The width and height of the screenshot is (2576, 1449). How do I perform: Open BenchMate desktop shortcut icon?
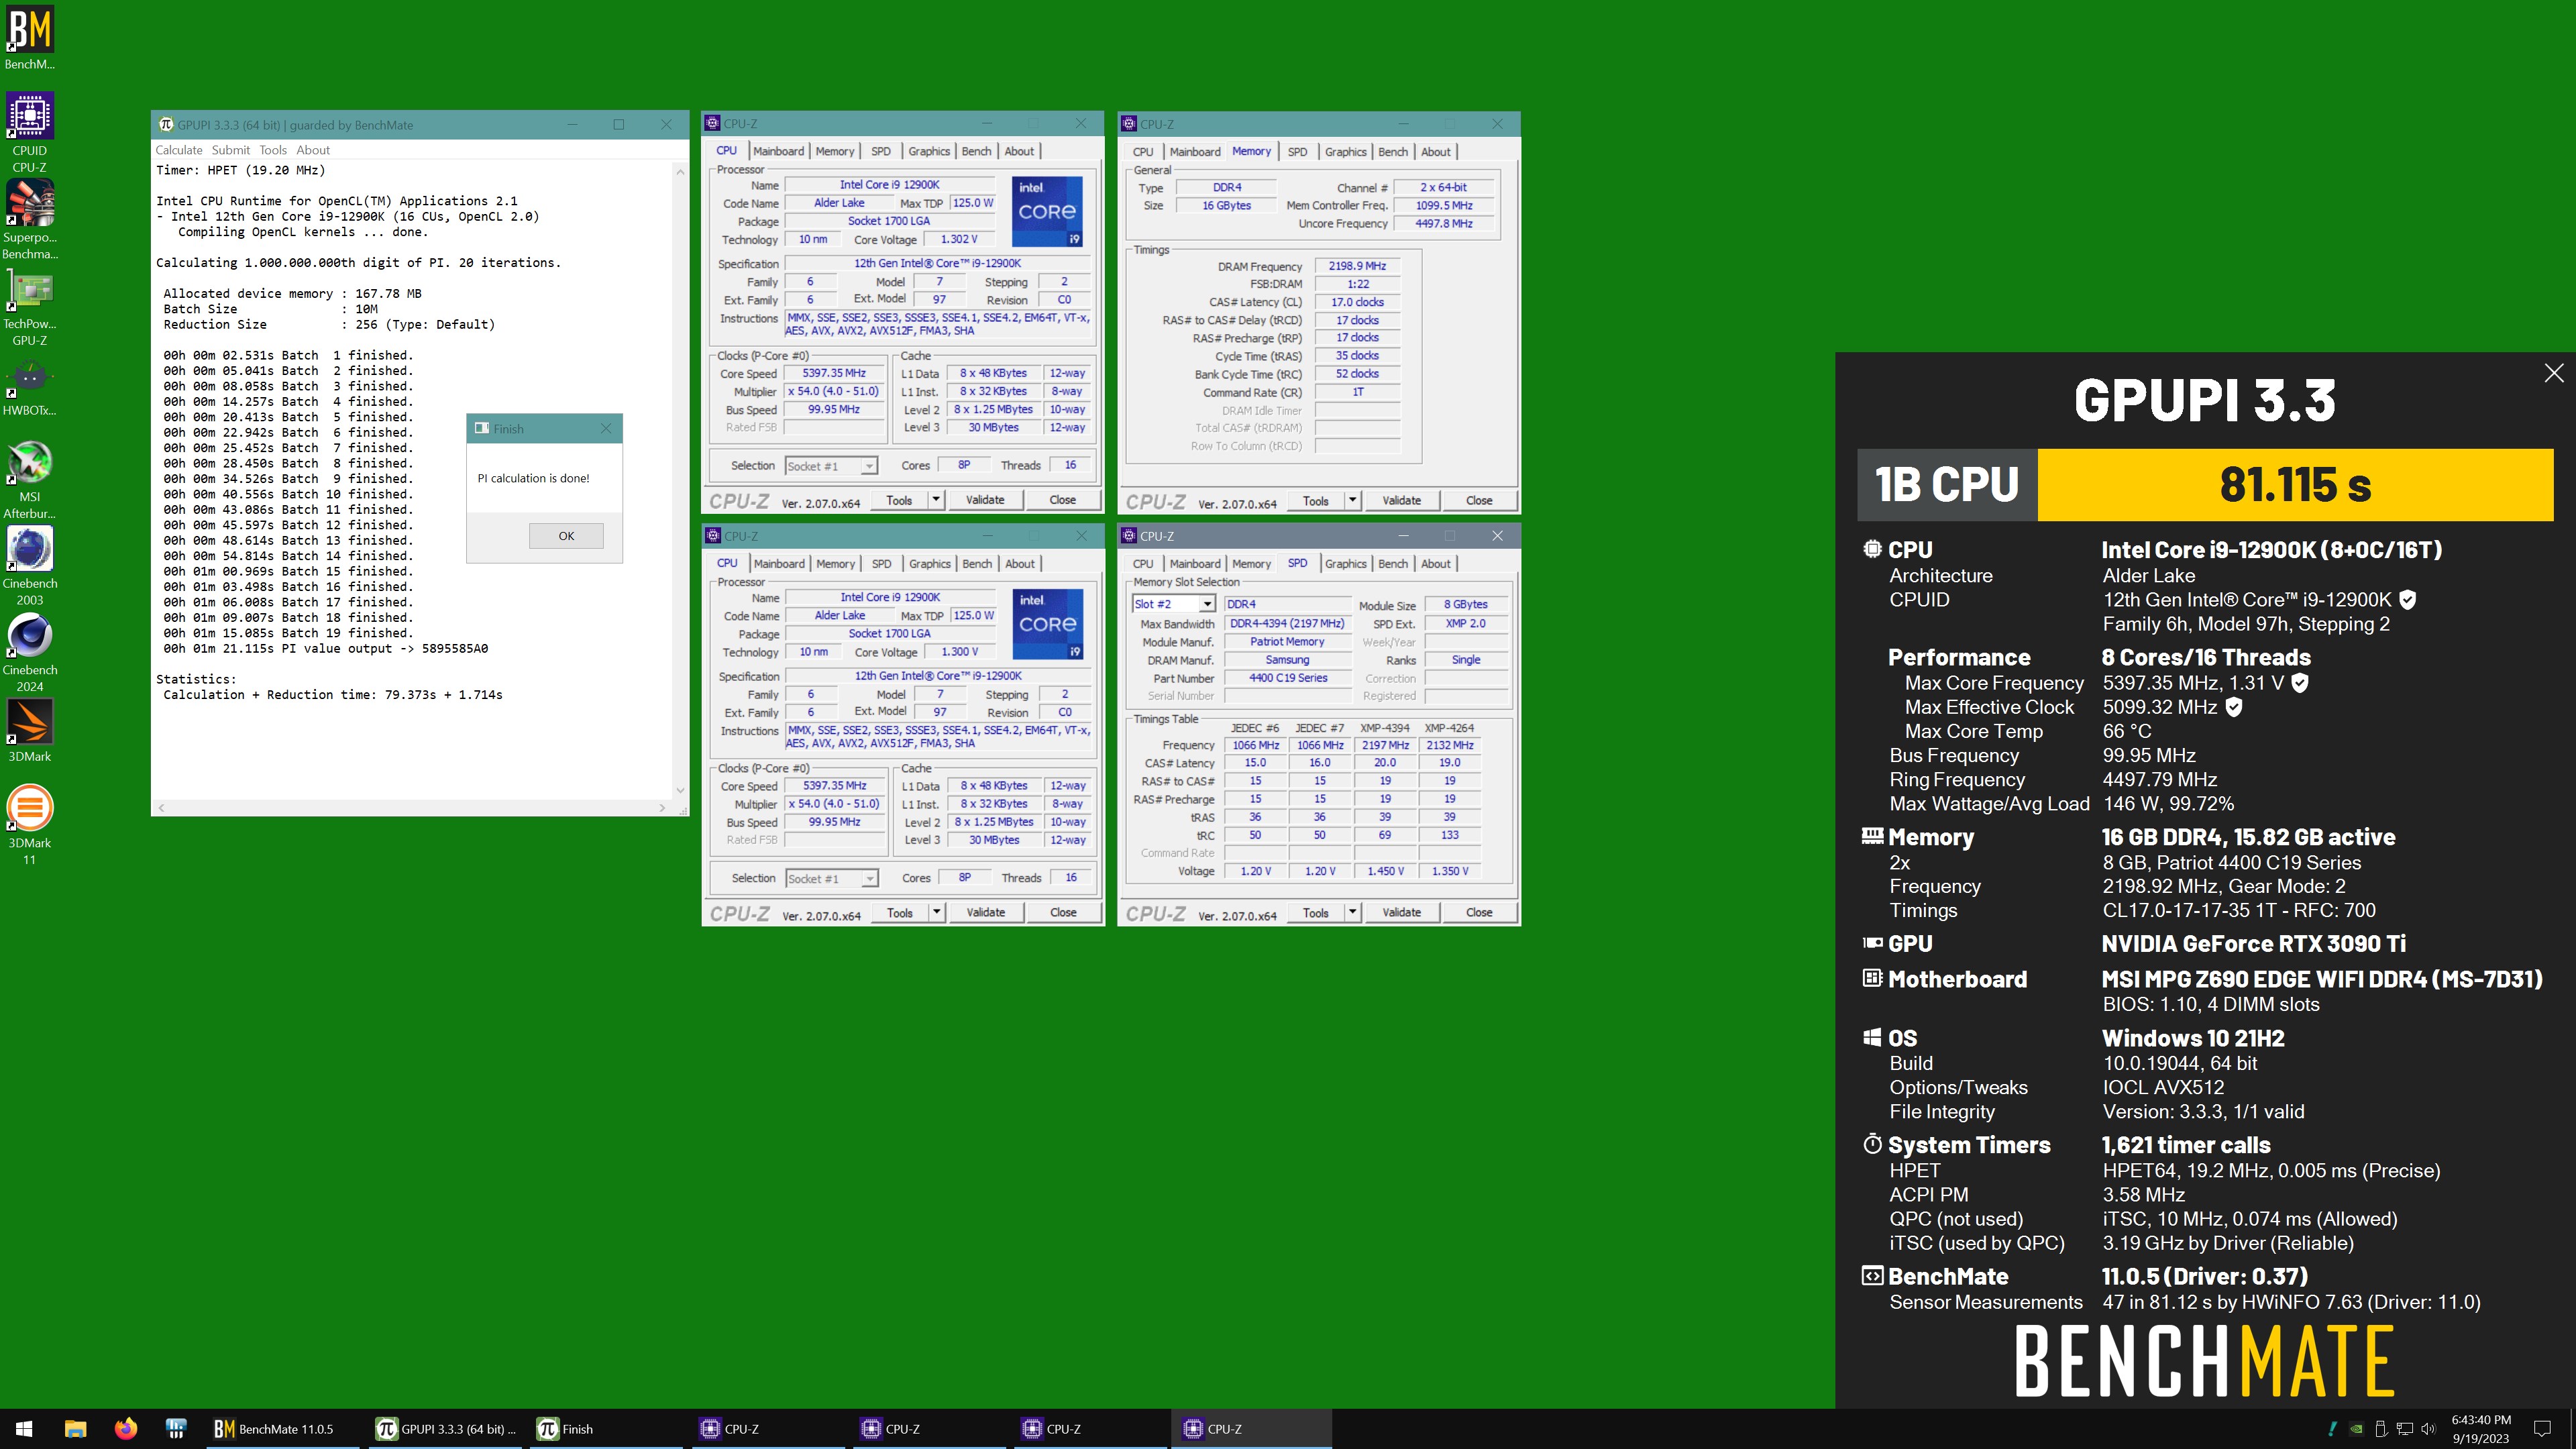coord(30,38)
